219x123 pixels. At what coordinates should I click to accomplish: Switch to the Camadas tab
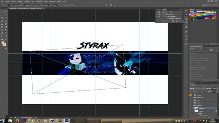point(192,83)
